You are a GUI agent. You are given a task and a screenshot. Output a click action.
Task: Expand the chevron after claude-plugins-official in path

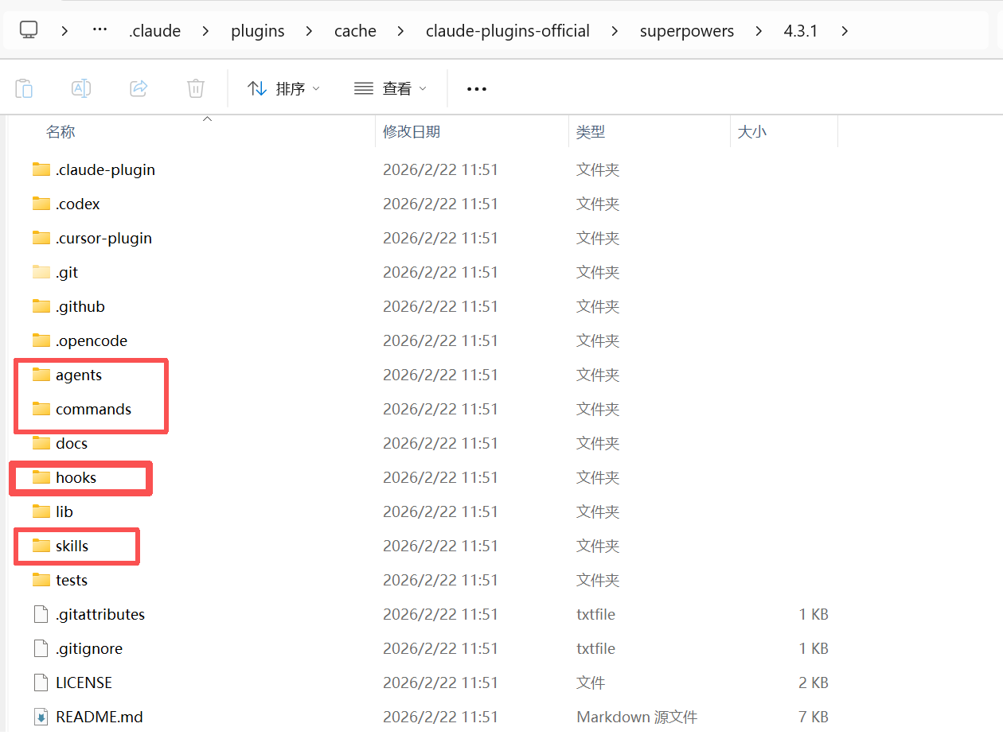[x=615, y=31]
